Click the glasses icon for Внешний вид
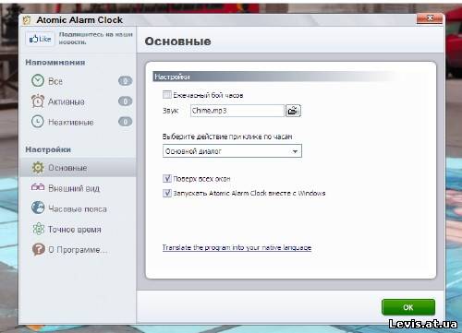 38,187
